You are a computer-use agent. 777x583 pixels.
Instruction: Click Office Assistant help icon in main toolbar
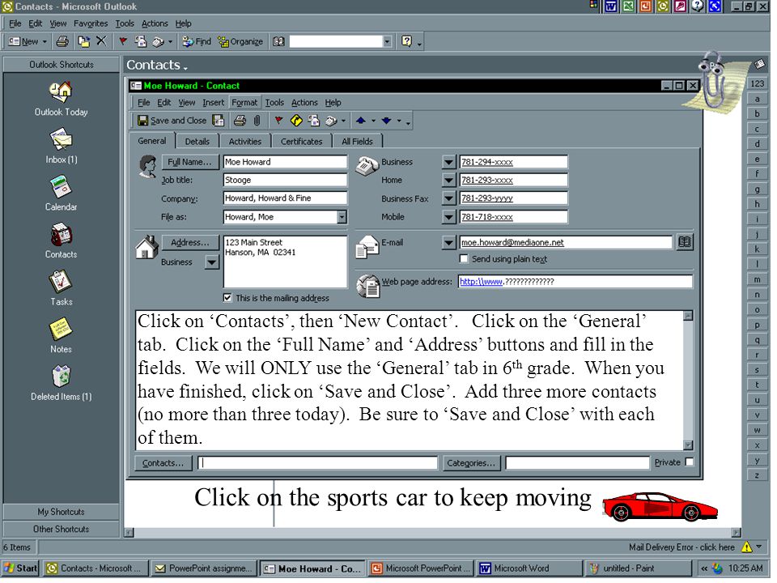coord(407,41)
